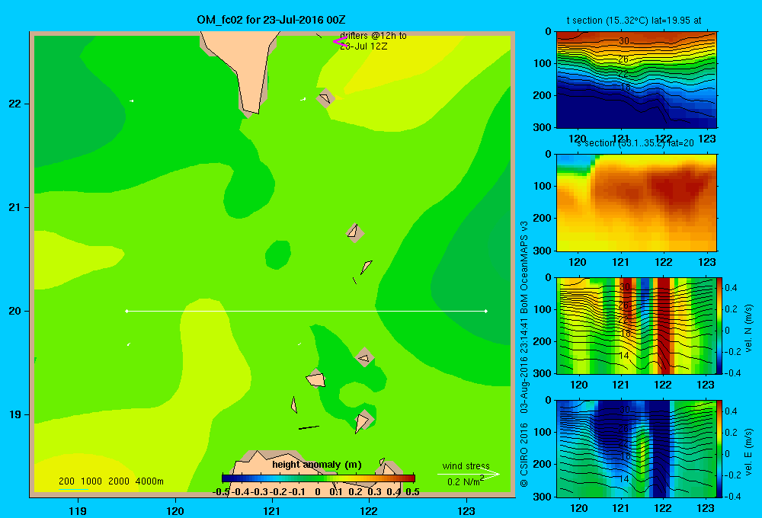Image resolution: width=762 pixels, height=518 pixels.
Task: Select the vel. N color scale bar
Action: (x=719, y=325)
